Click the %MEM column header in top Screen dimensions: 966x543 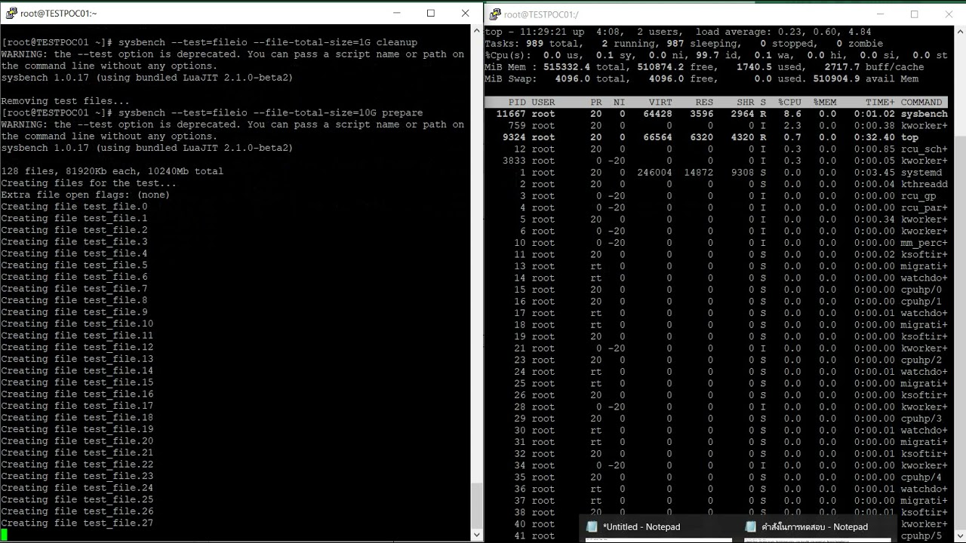[825, 102]
